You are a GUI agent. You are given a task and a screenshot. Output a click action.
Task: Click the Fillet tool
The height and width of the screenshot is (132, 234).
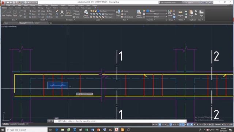(50, 14)
